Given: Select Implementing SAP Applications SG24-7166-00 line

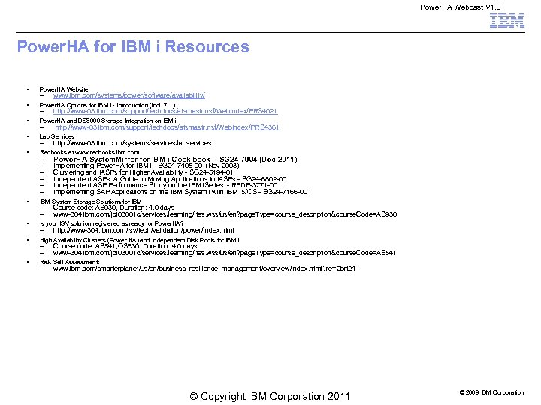Looking at the screenshot, I should 180,192.
